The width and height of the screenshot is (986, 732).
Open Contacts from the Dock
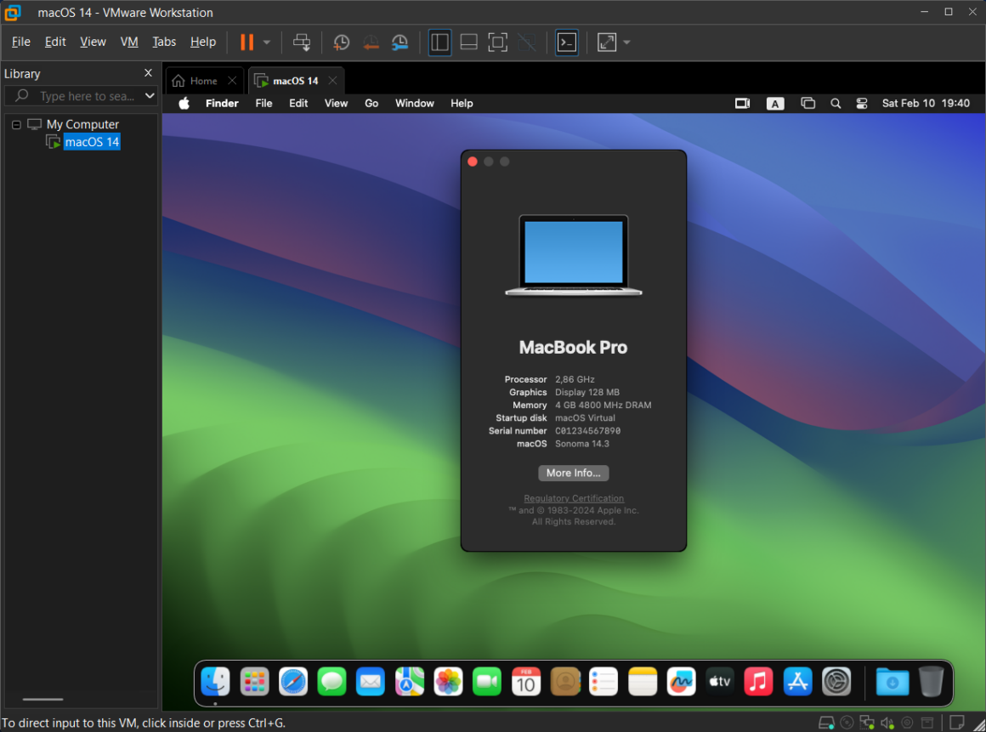(564, 682)
